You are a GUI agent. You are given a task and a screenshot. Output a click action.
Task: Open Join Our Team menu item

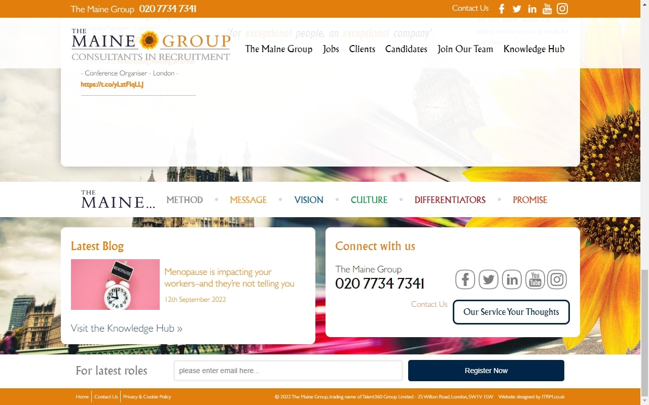click(465, 49)
